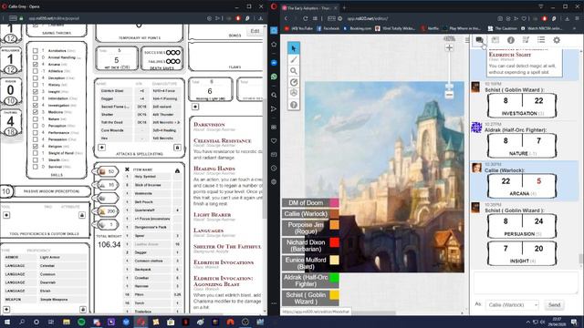Expand the Darkvision trait
Viewport: 584px width, 328px height.
[209, 125]
